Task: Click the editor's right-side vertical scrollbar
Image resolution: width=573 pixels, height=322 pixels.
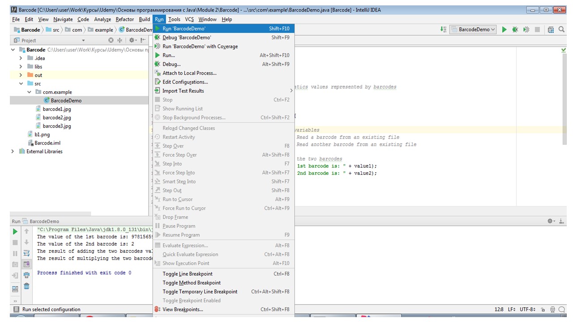Action: 564,98
